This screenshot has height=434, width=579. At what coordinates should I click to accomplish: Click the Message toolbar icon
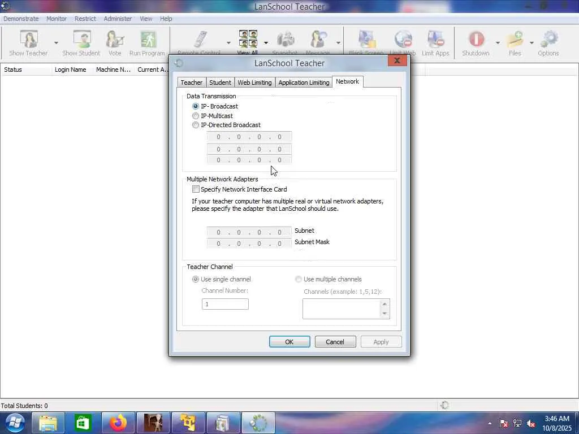pos(318,39)
